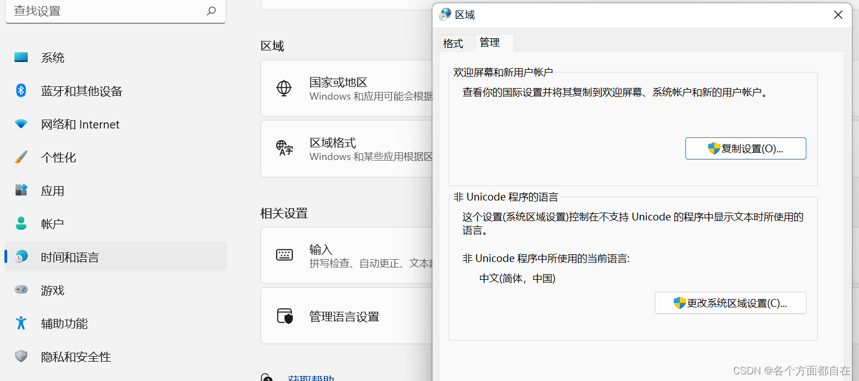Select the person icon for 帐户
Screen dimensions: 859x381
pos(21,224)
